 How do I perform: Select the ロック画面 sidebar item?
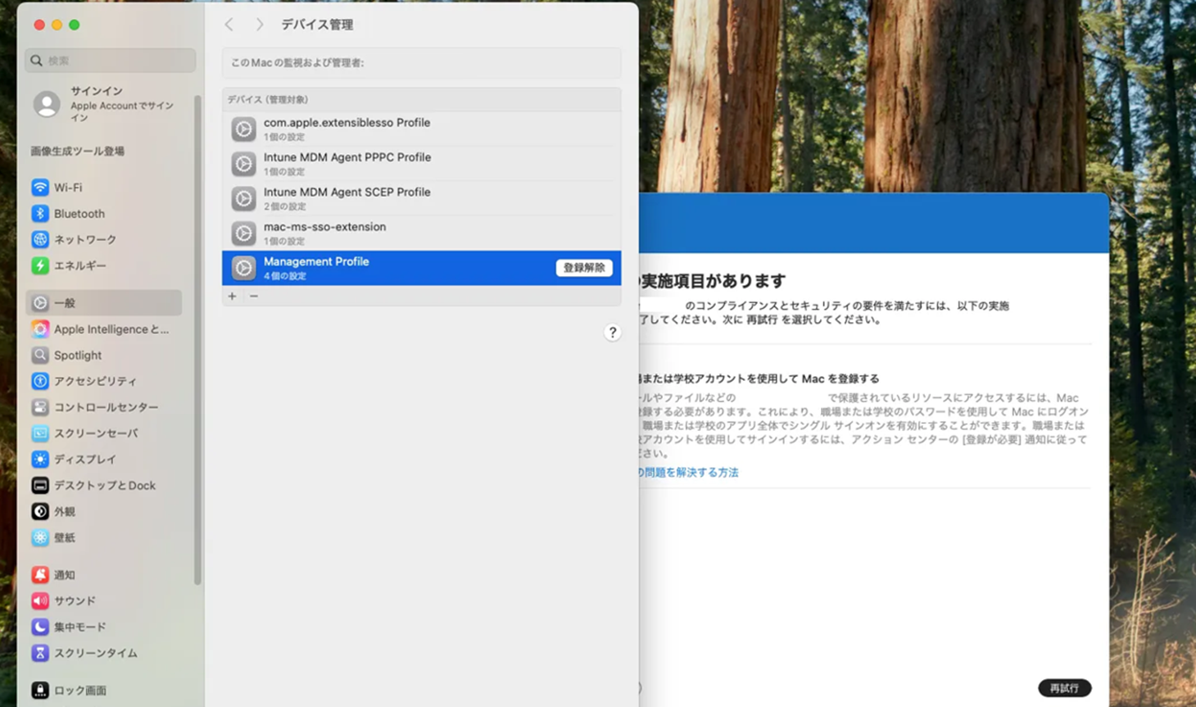point(103,691)
